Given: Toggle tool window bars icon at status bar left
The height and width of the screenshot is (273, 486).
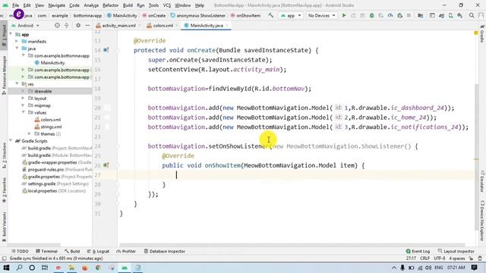Looking at the screenshot, I should [x=4, y=258].
